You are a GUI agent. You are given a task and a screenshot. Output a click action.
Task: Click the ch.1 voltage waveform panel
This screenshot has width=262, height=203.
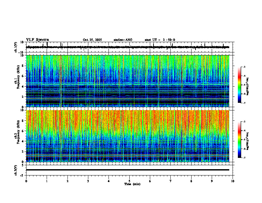pyautogui.click(x=130, y=47)
